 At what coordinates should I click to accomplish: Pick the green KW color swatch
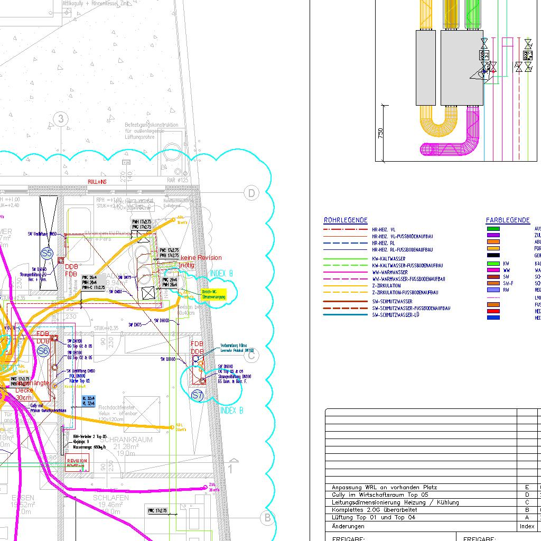(493, 263)
